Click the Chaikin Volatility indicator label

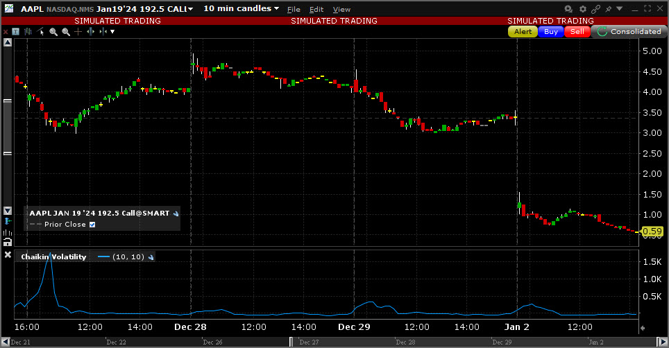pos(53,257)
